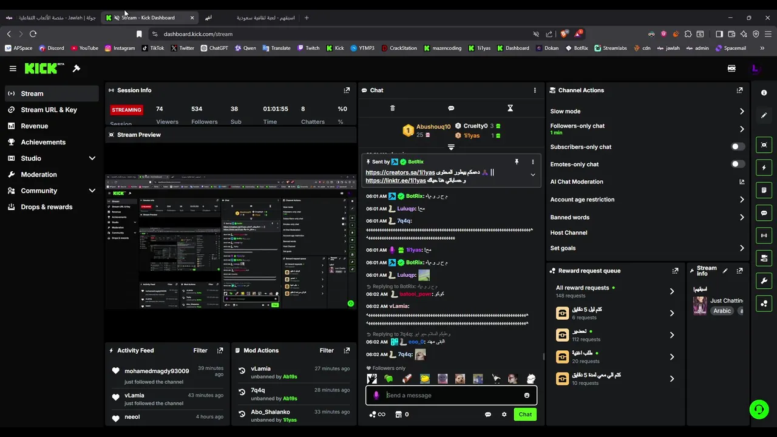Open Followers-only chat settings
This screenshot has height=437, width=777.
coord(647,129)
